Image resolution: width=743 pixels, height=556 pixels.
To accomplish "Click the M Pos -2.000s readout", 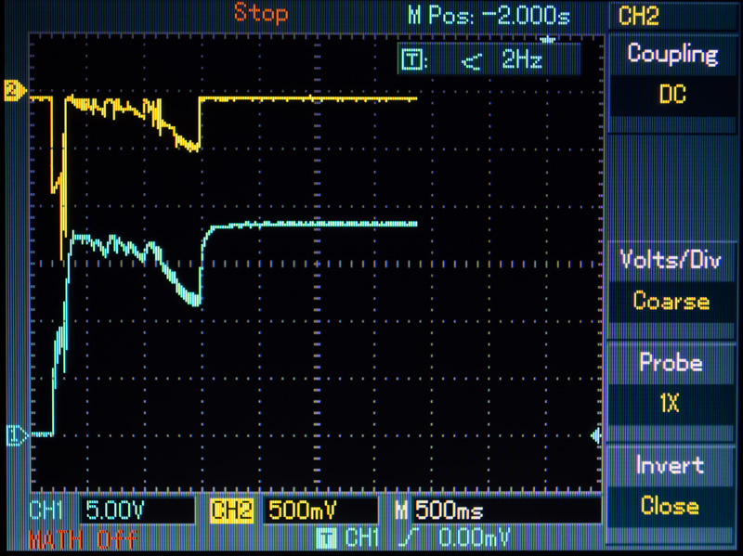I will 489,15.
